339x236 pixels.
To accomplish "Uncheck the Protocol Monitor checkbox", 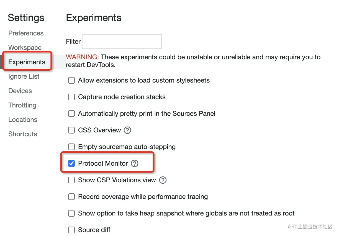I will (71, 163).
